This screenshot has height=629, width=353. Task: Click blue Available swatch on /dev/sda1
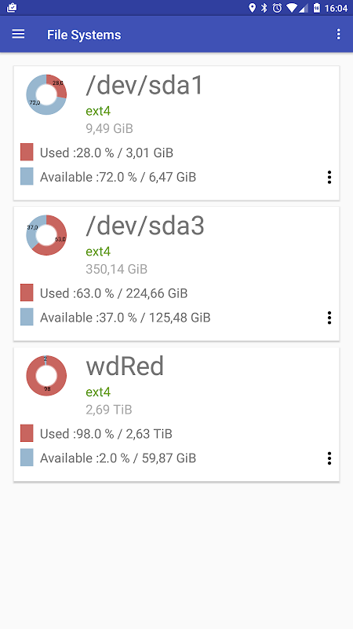tap(27, 176)
